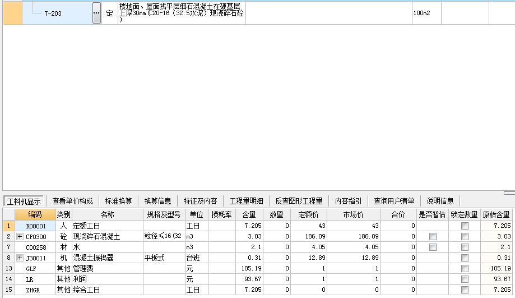Toggle 锁定数量 checkbox for 定额工日

(x=465, y=226)
